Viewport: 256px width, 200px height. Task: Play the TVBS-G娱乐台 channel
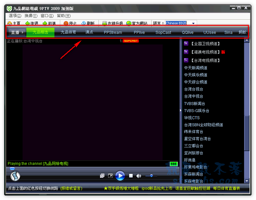(196, 111)
